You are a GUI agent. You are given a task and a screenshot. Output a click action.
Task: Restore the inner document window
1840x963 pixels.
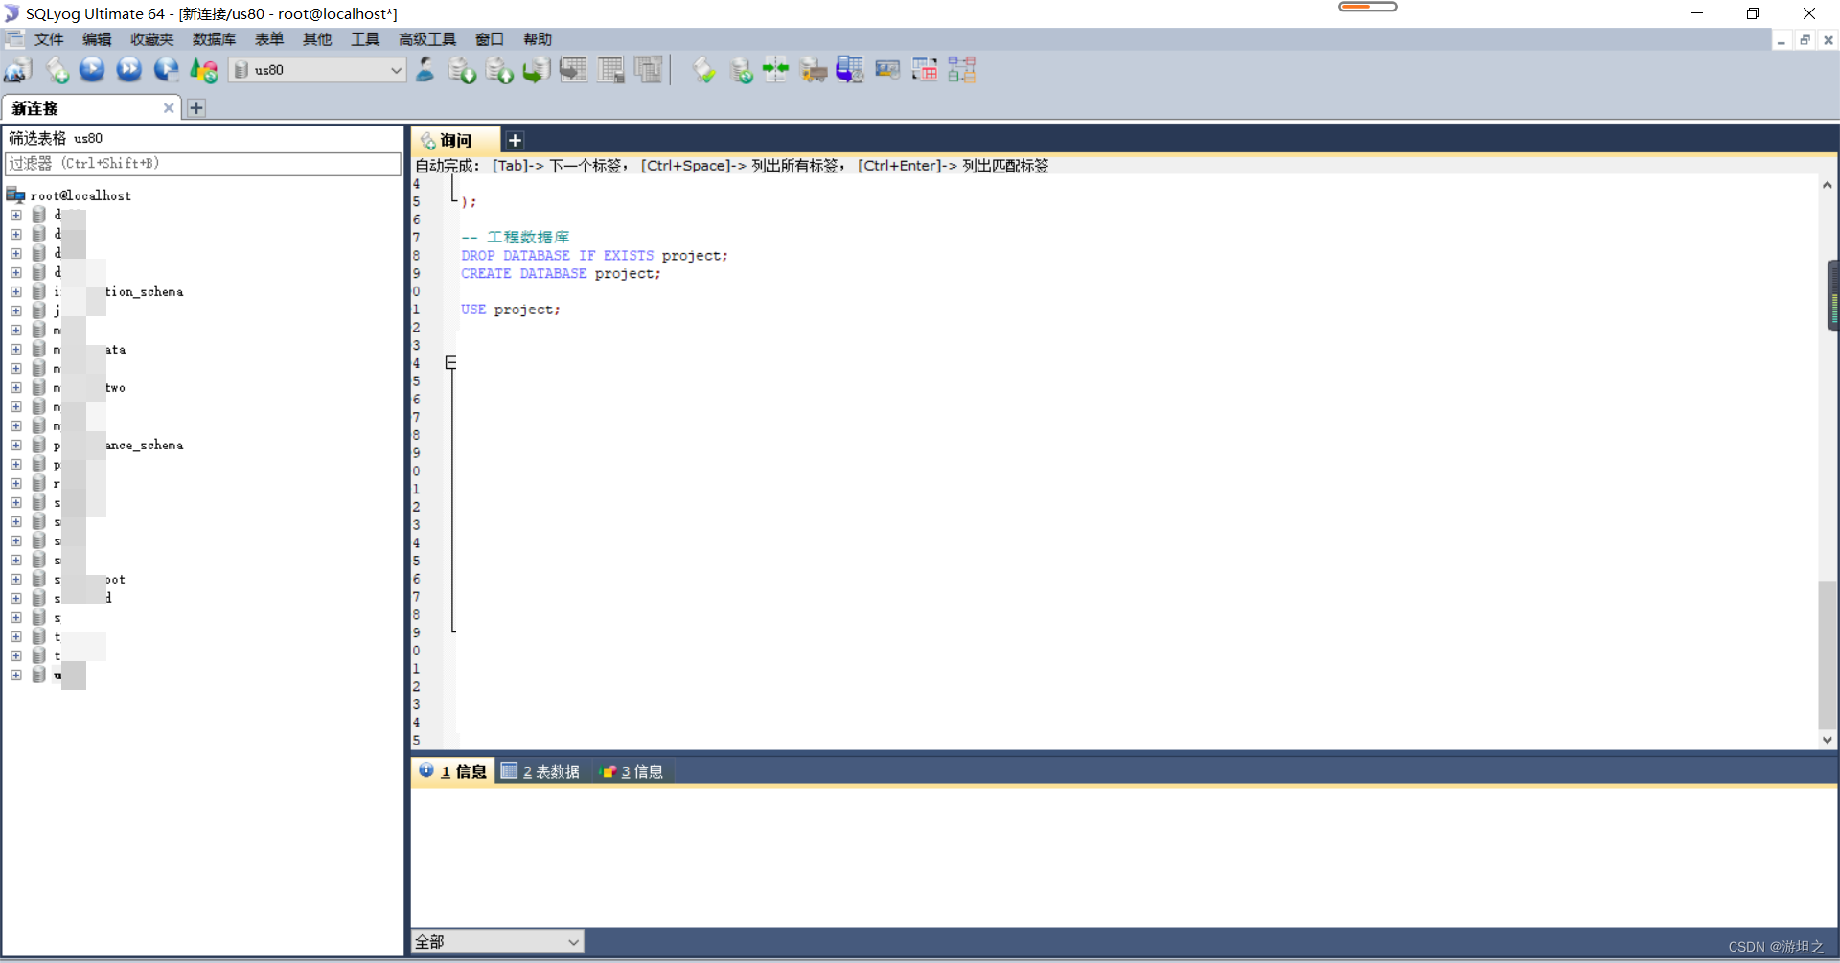point(1805,40)
